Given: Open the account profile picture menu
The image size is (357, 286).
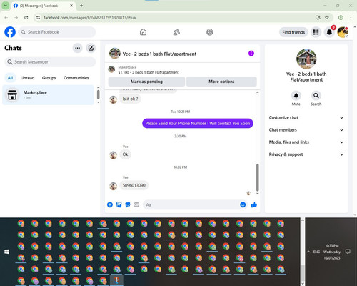Looking at the screenshot, I should point(343,32).
